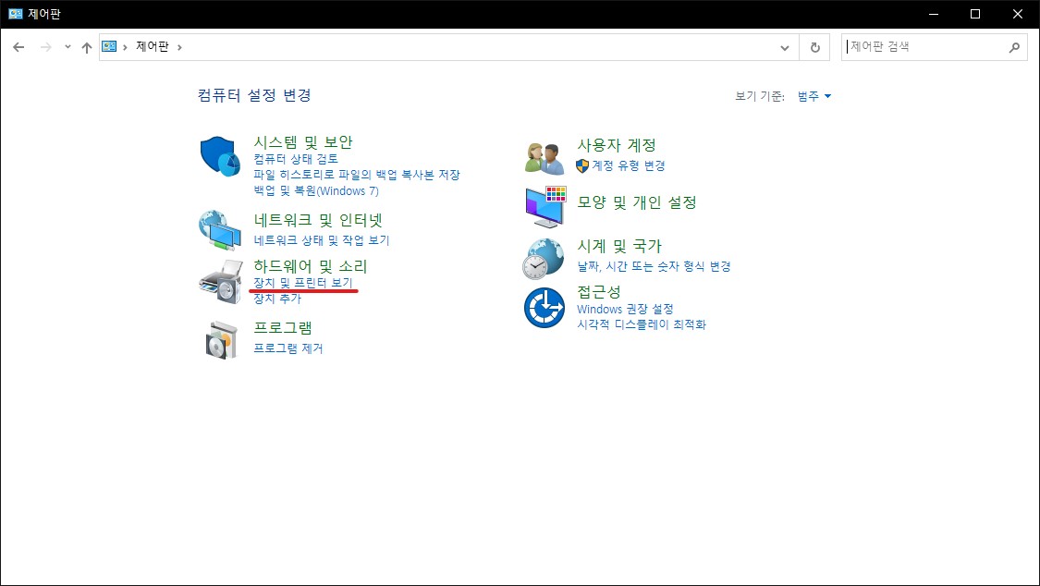The width and height of the screenshot is (1040, 586).
Task: Open the Programs disc box icon
Action: 222,340
